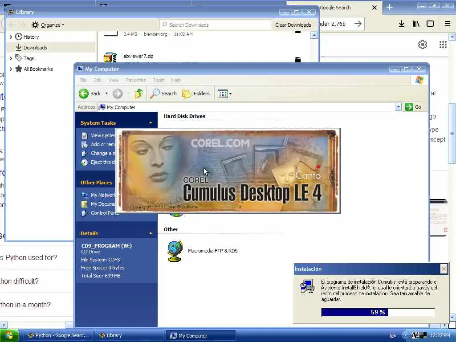Open Search in My Computer toolbar
This screenshot has width=456, height=342.
click(163, 94)
